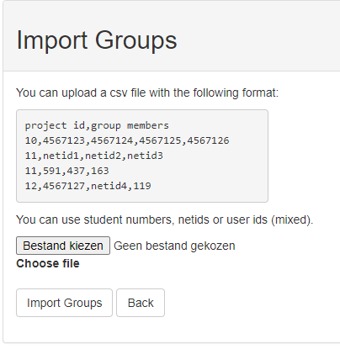Image resolution: width=340 pixels, height=349 pixels.
Task: Click the 'You can use student numbers' sentence
Action: (165, 219)
